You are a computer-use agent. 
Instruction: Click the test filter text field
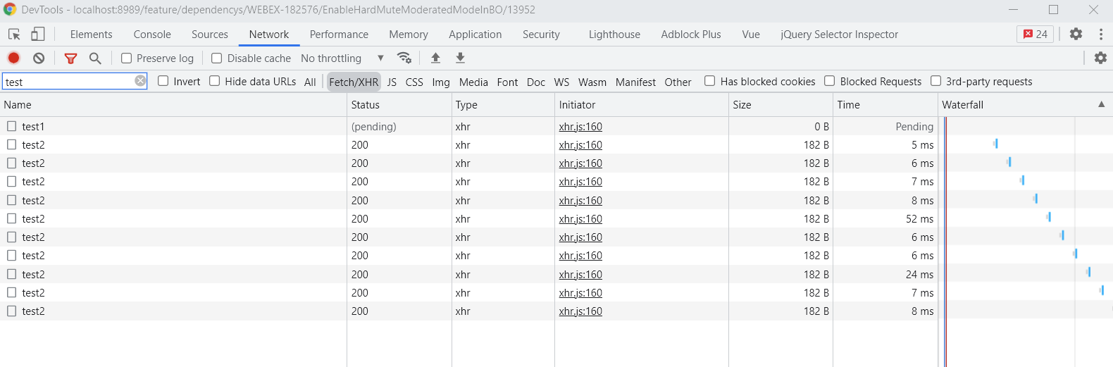point(68,82)
